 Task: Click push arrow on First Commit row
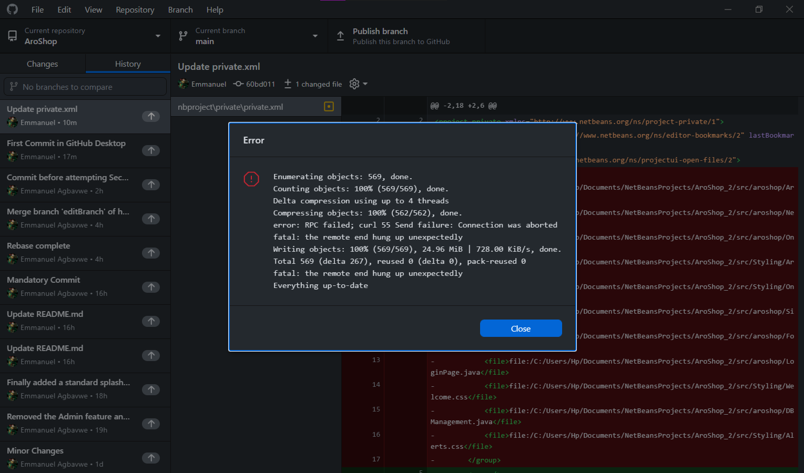click(x=151, y=150)
